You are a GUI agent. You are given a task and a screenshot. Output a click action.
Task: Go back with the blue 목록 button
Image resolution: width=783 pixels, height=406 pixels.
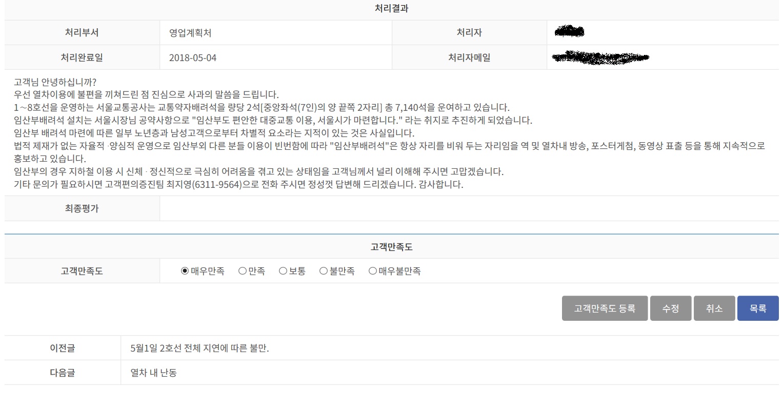pyautogui.click(x=757, y=308)
